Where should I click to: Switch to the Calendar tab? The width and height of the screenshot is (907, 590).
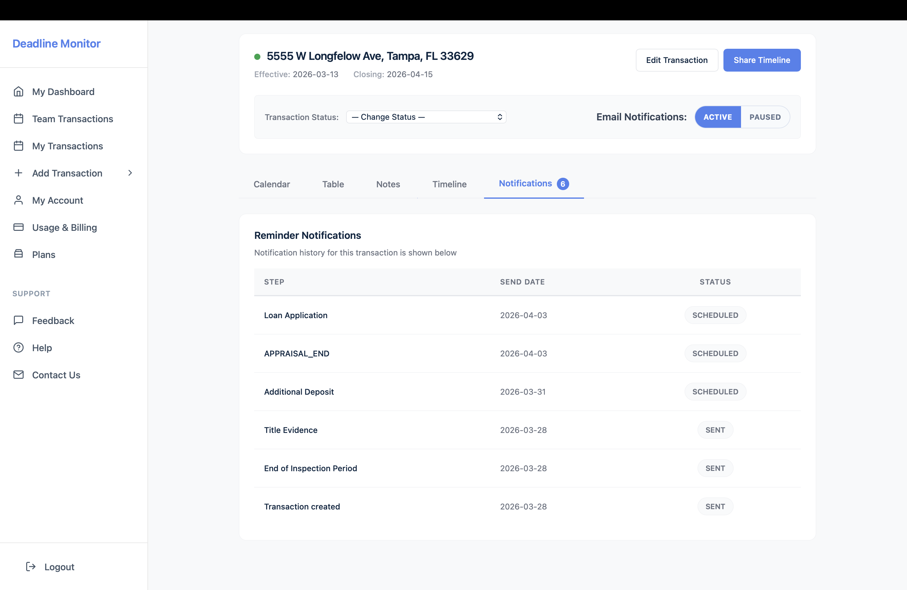271,184
